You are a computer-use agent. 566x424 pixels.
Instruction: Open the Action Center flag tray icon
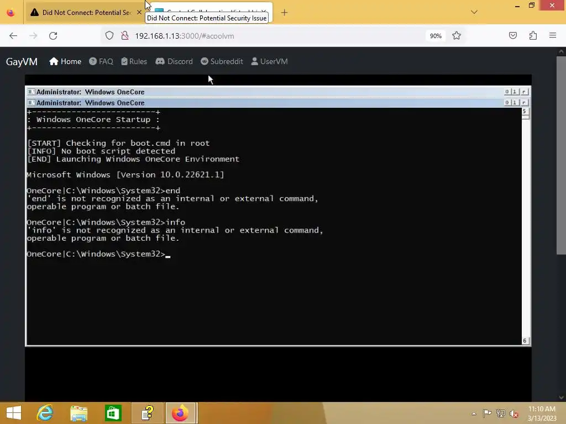pyautogui.click(x=487, y=413)
